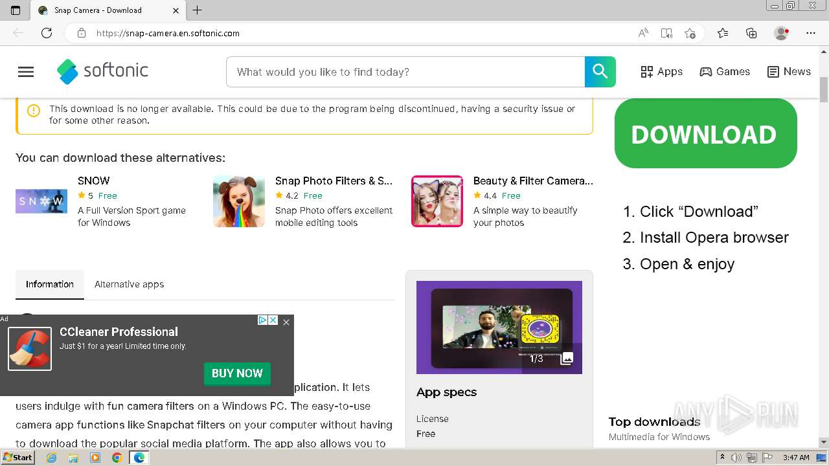Click the "Free" license value

click(x=426, y=434)
